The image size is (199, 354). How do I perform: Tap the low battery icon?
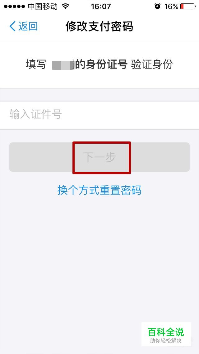pos(188,6)
